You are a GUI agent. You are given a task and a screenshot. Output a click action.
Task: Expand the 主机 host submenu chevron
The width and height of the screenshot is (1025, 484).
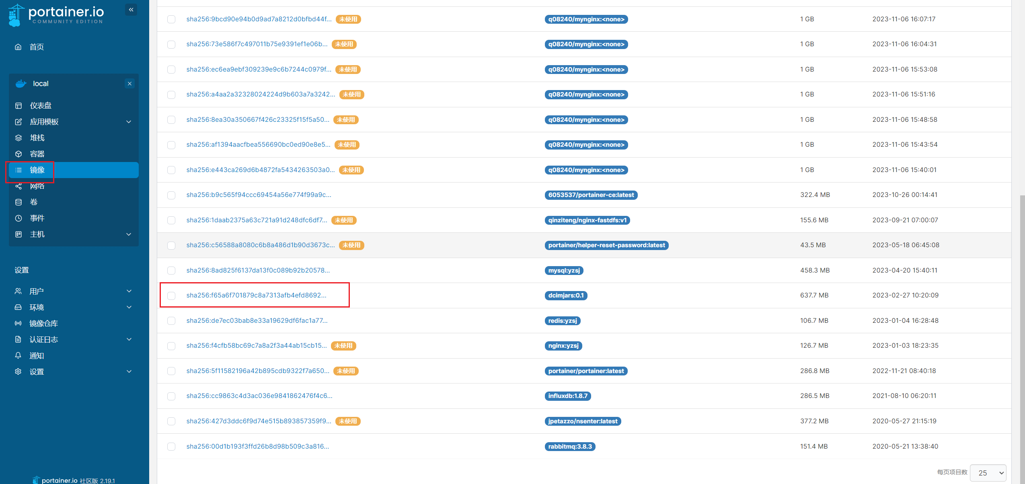point(129,234)
